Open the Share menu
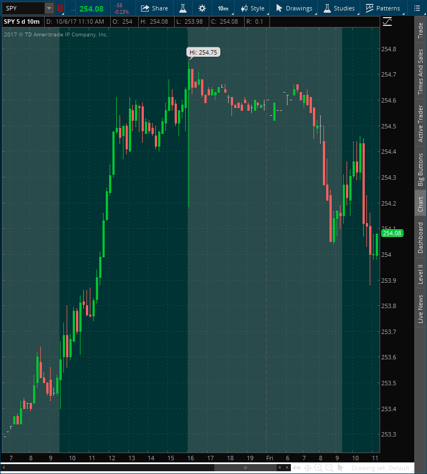This screenshot has height=474, width=427. (x=154, y=8)
